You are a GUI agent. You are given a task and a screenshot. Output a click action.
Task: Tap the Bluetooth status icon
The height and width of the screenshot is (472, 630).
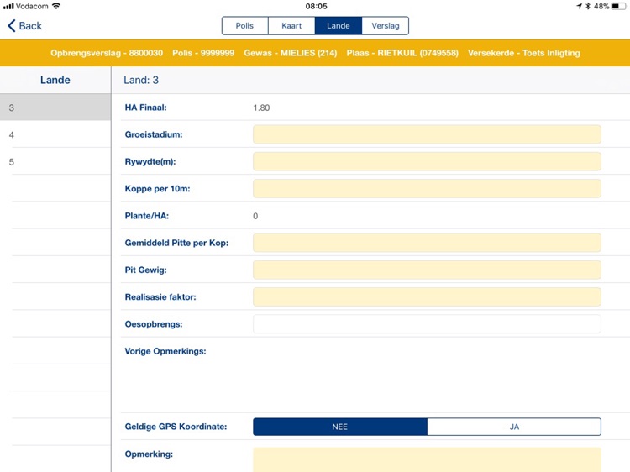click(x=587, y=6)
